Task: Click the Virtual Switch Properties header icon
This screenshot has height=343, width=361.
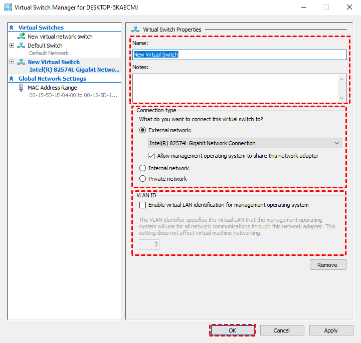Action: point(135,30)
